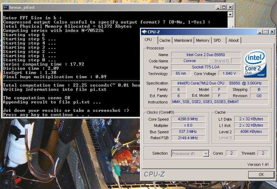Click the Revision value 'G0'
The height and width of the screenshot is (189, 277).
pos(259,96)
